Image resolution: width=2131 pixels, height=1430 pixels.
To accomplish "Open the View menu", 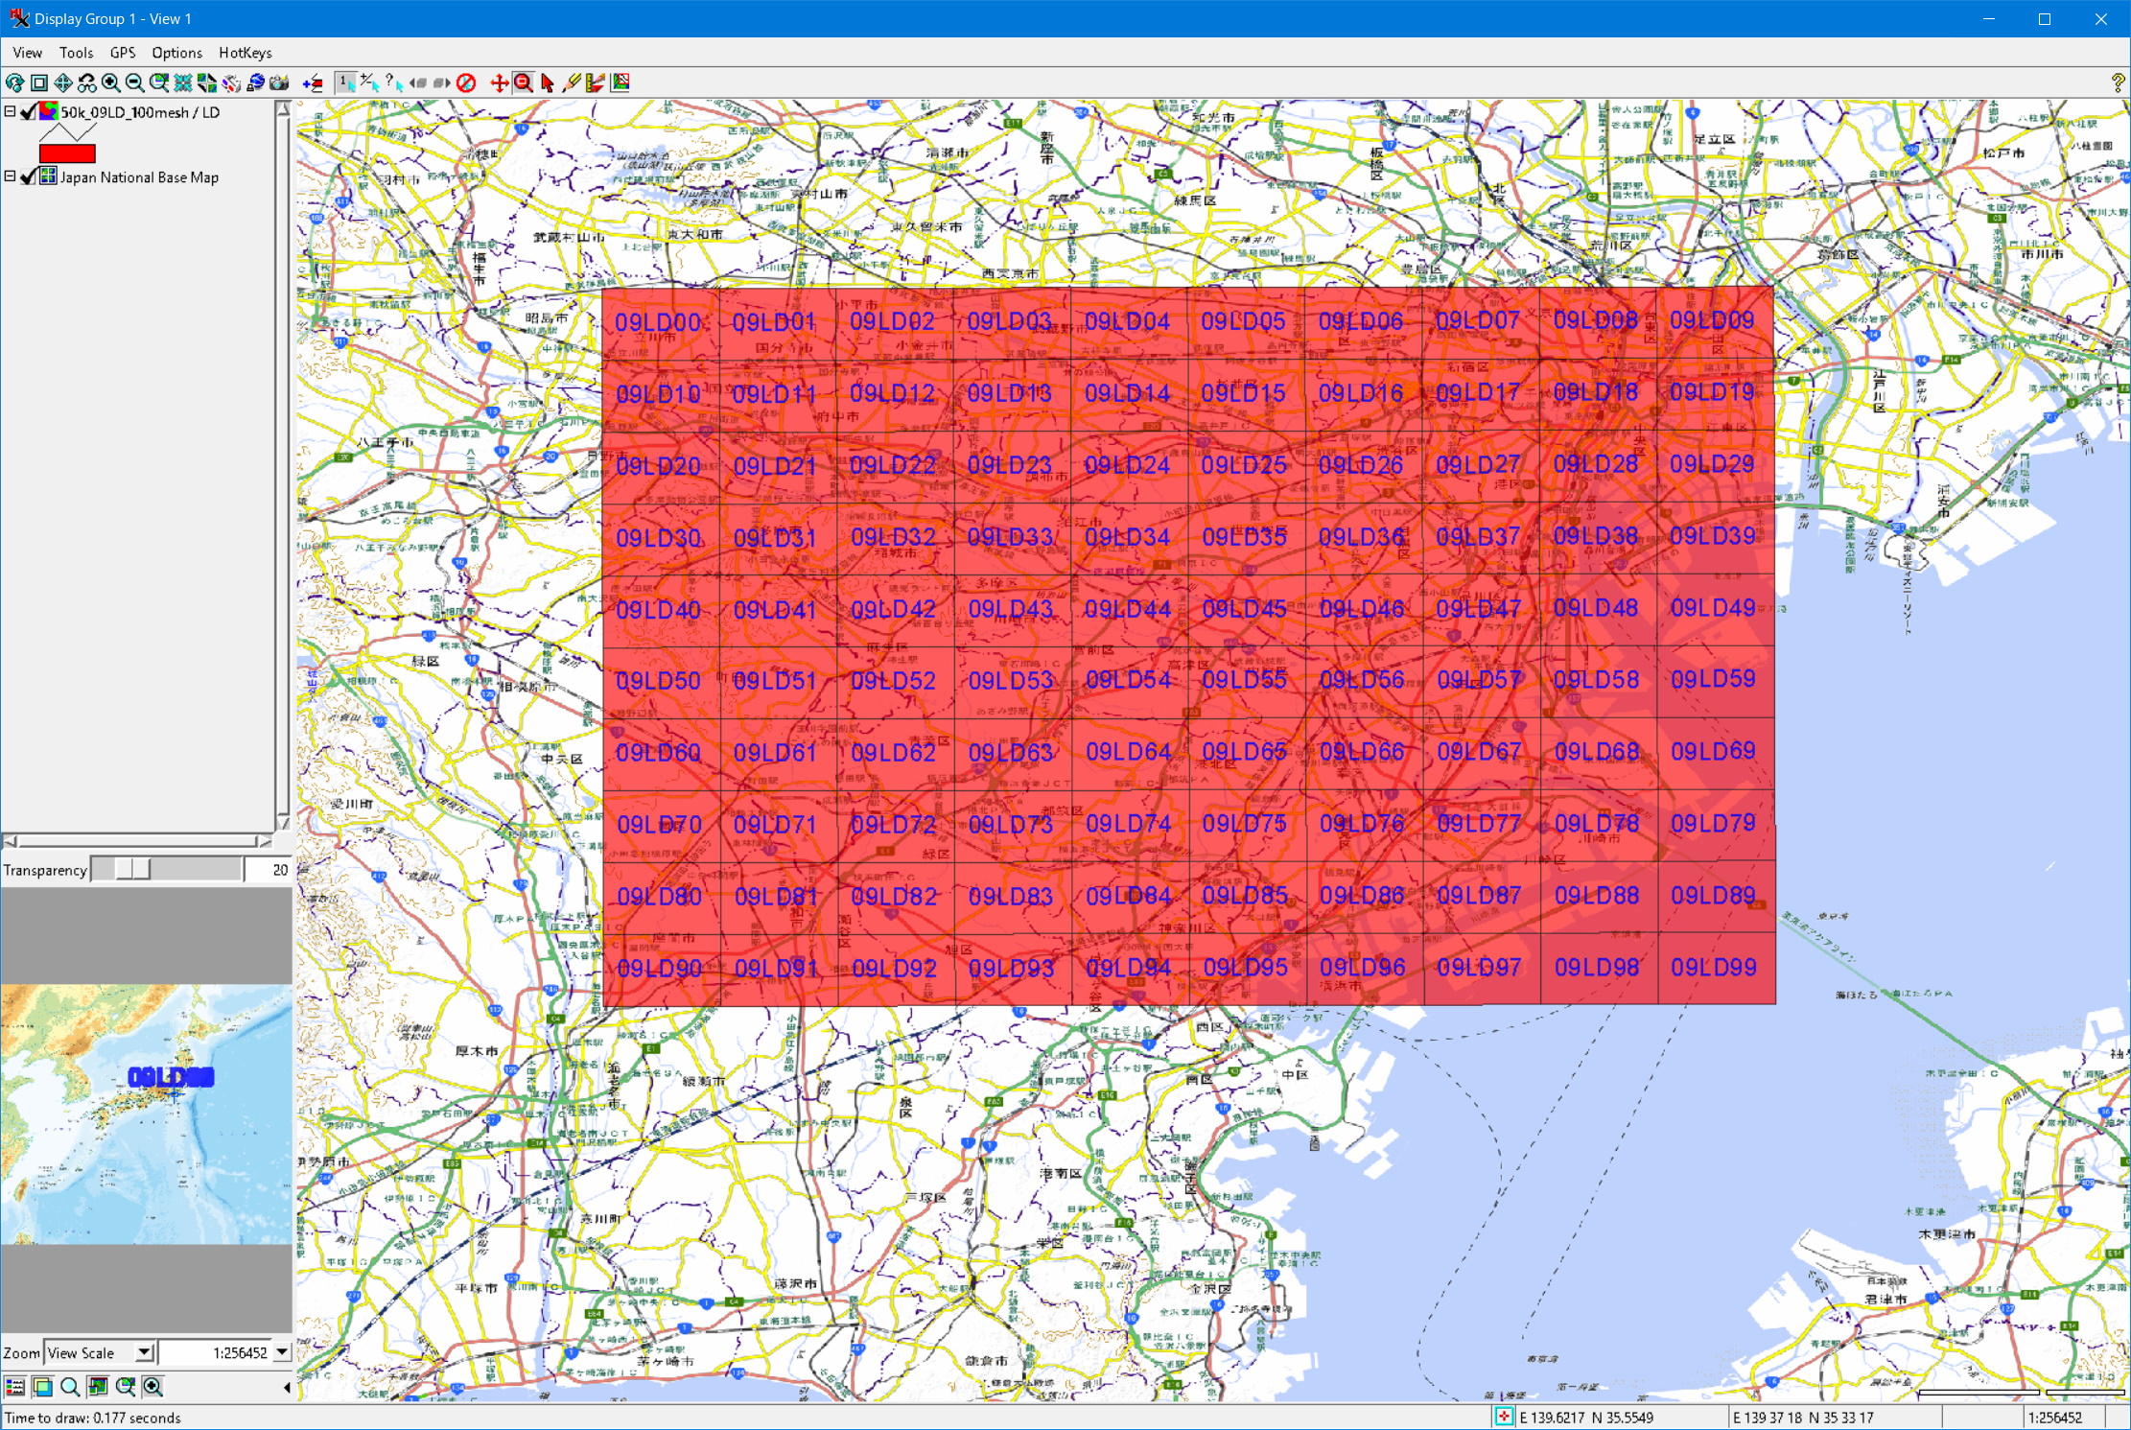I will click(27, 53).
